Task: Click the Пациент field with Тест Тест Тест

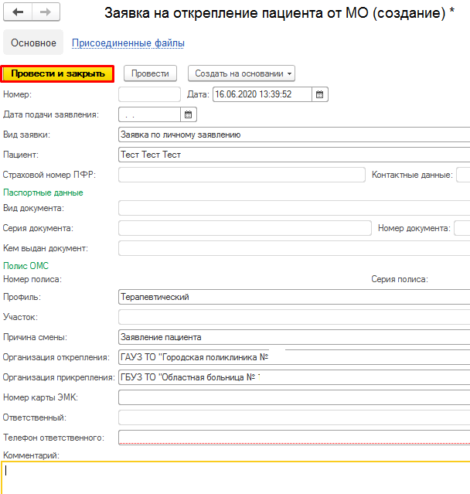Action: [x=294, y=155]
